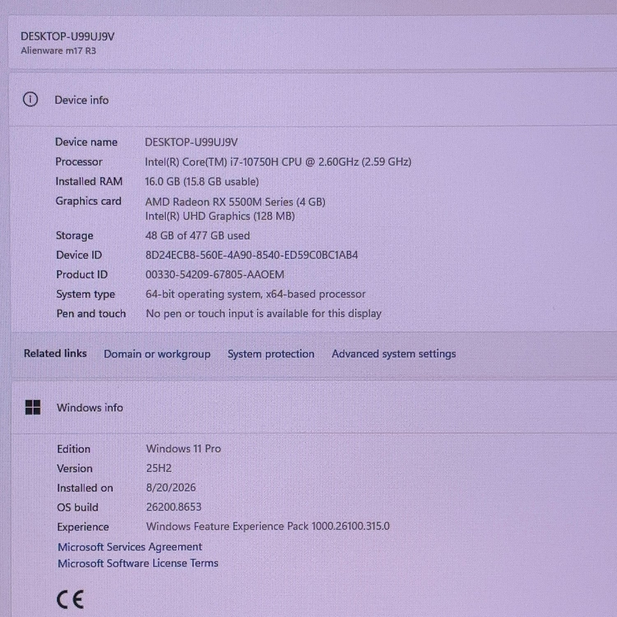This screenshot has width=617, height=617.
Task: Select the OS build number 26200.8653
Action: pos(174,507)
